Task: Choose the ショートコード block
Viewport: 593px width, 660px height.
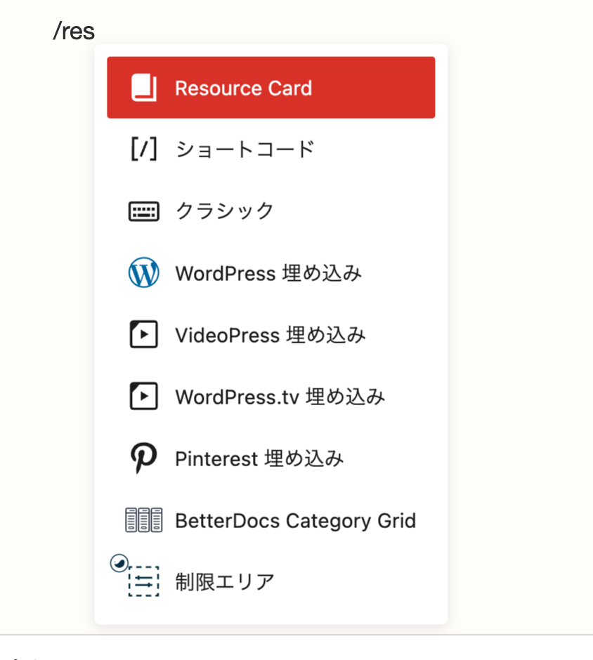Action: tap(271, 150)
